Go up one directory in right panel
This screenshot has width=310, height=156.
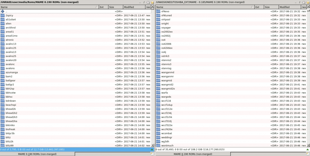(x=296, y=2)
